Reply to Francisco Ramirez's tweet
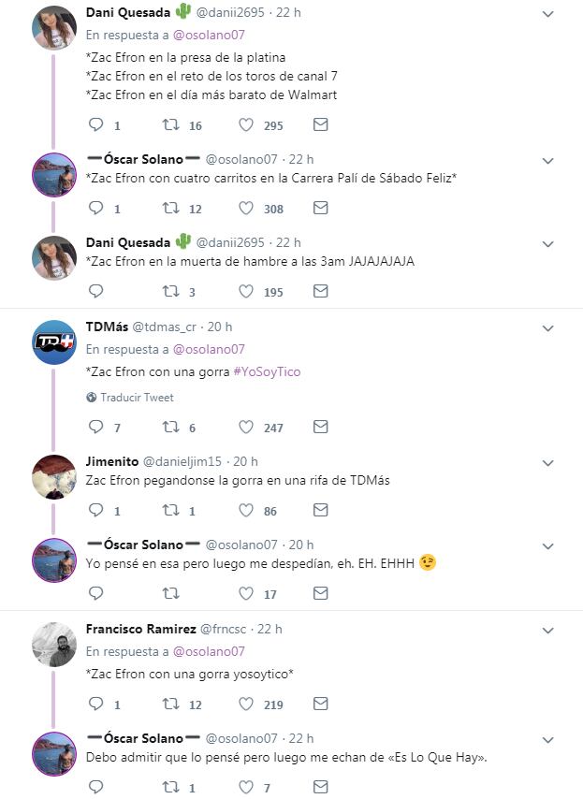Viewport: 583px width, 799px height. pyautogui.click(x=95, y=705)
